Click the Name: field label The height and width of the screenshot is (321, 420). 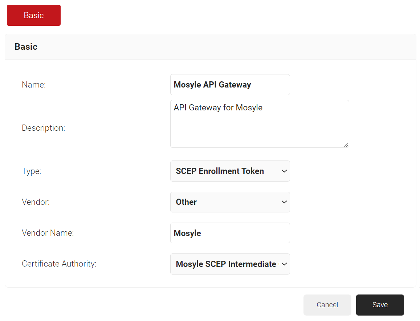point(34,85)
